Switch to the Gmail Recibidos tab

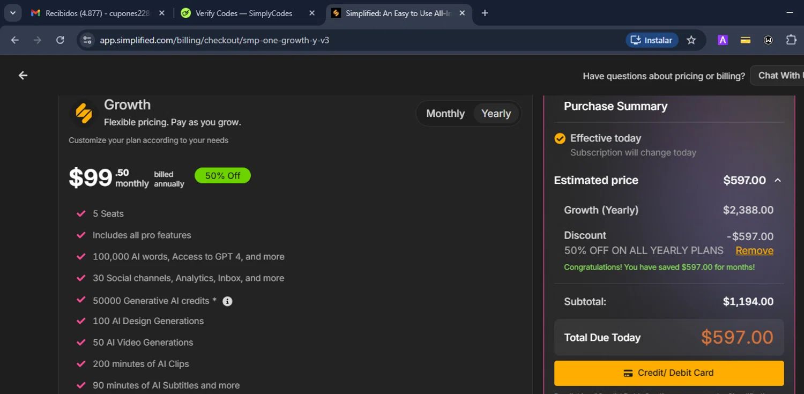[x=98, y=13]
